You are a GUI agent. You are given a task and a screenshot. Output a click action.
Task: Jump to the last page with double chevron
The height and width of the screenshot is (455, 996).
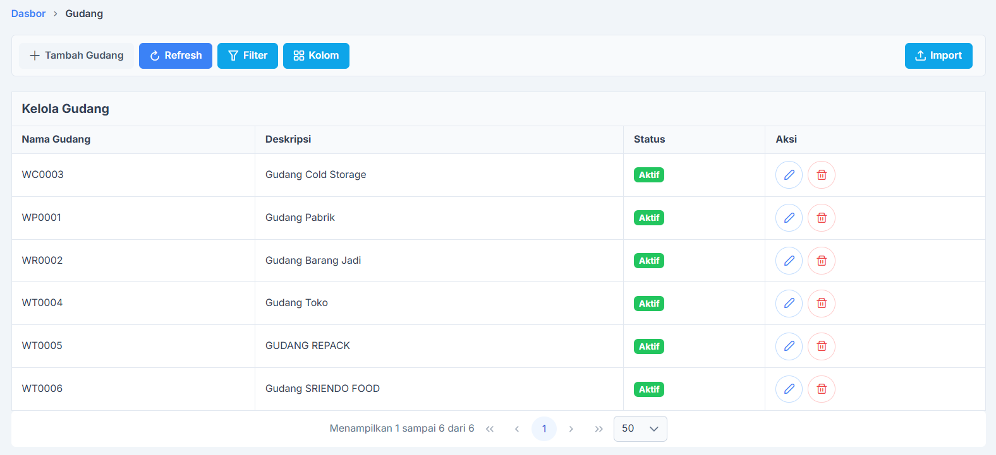(598, 429)
